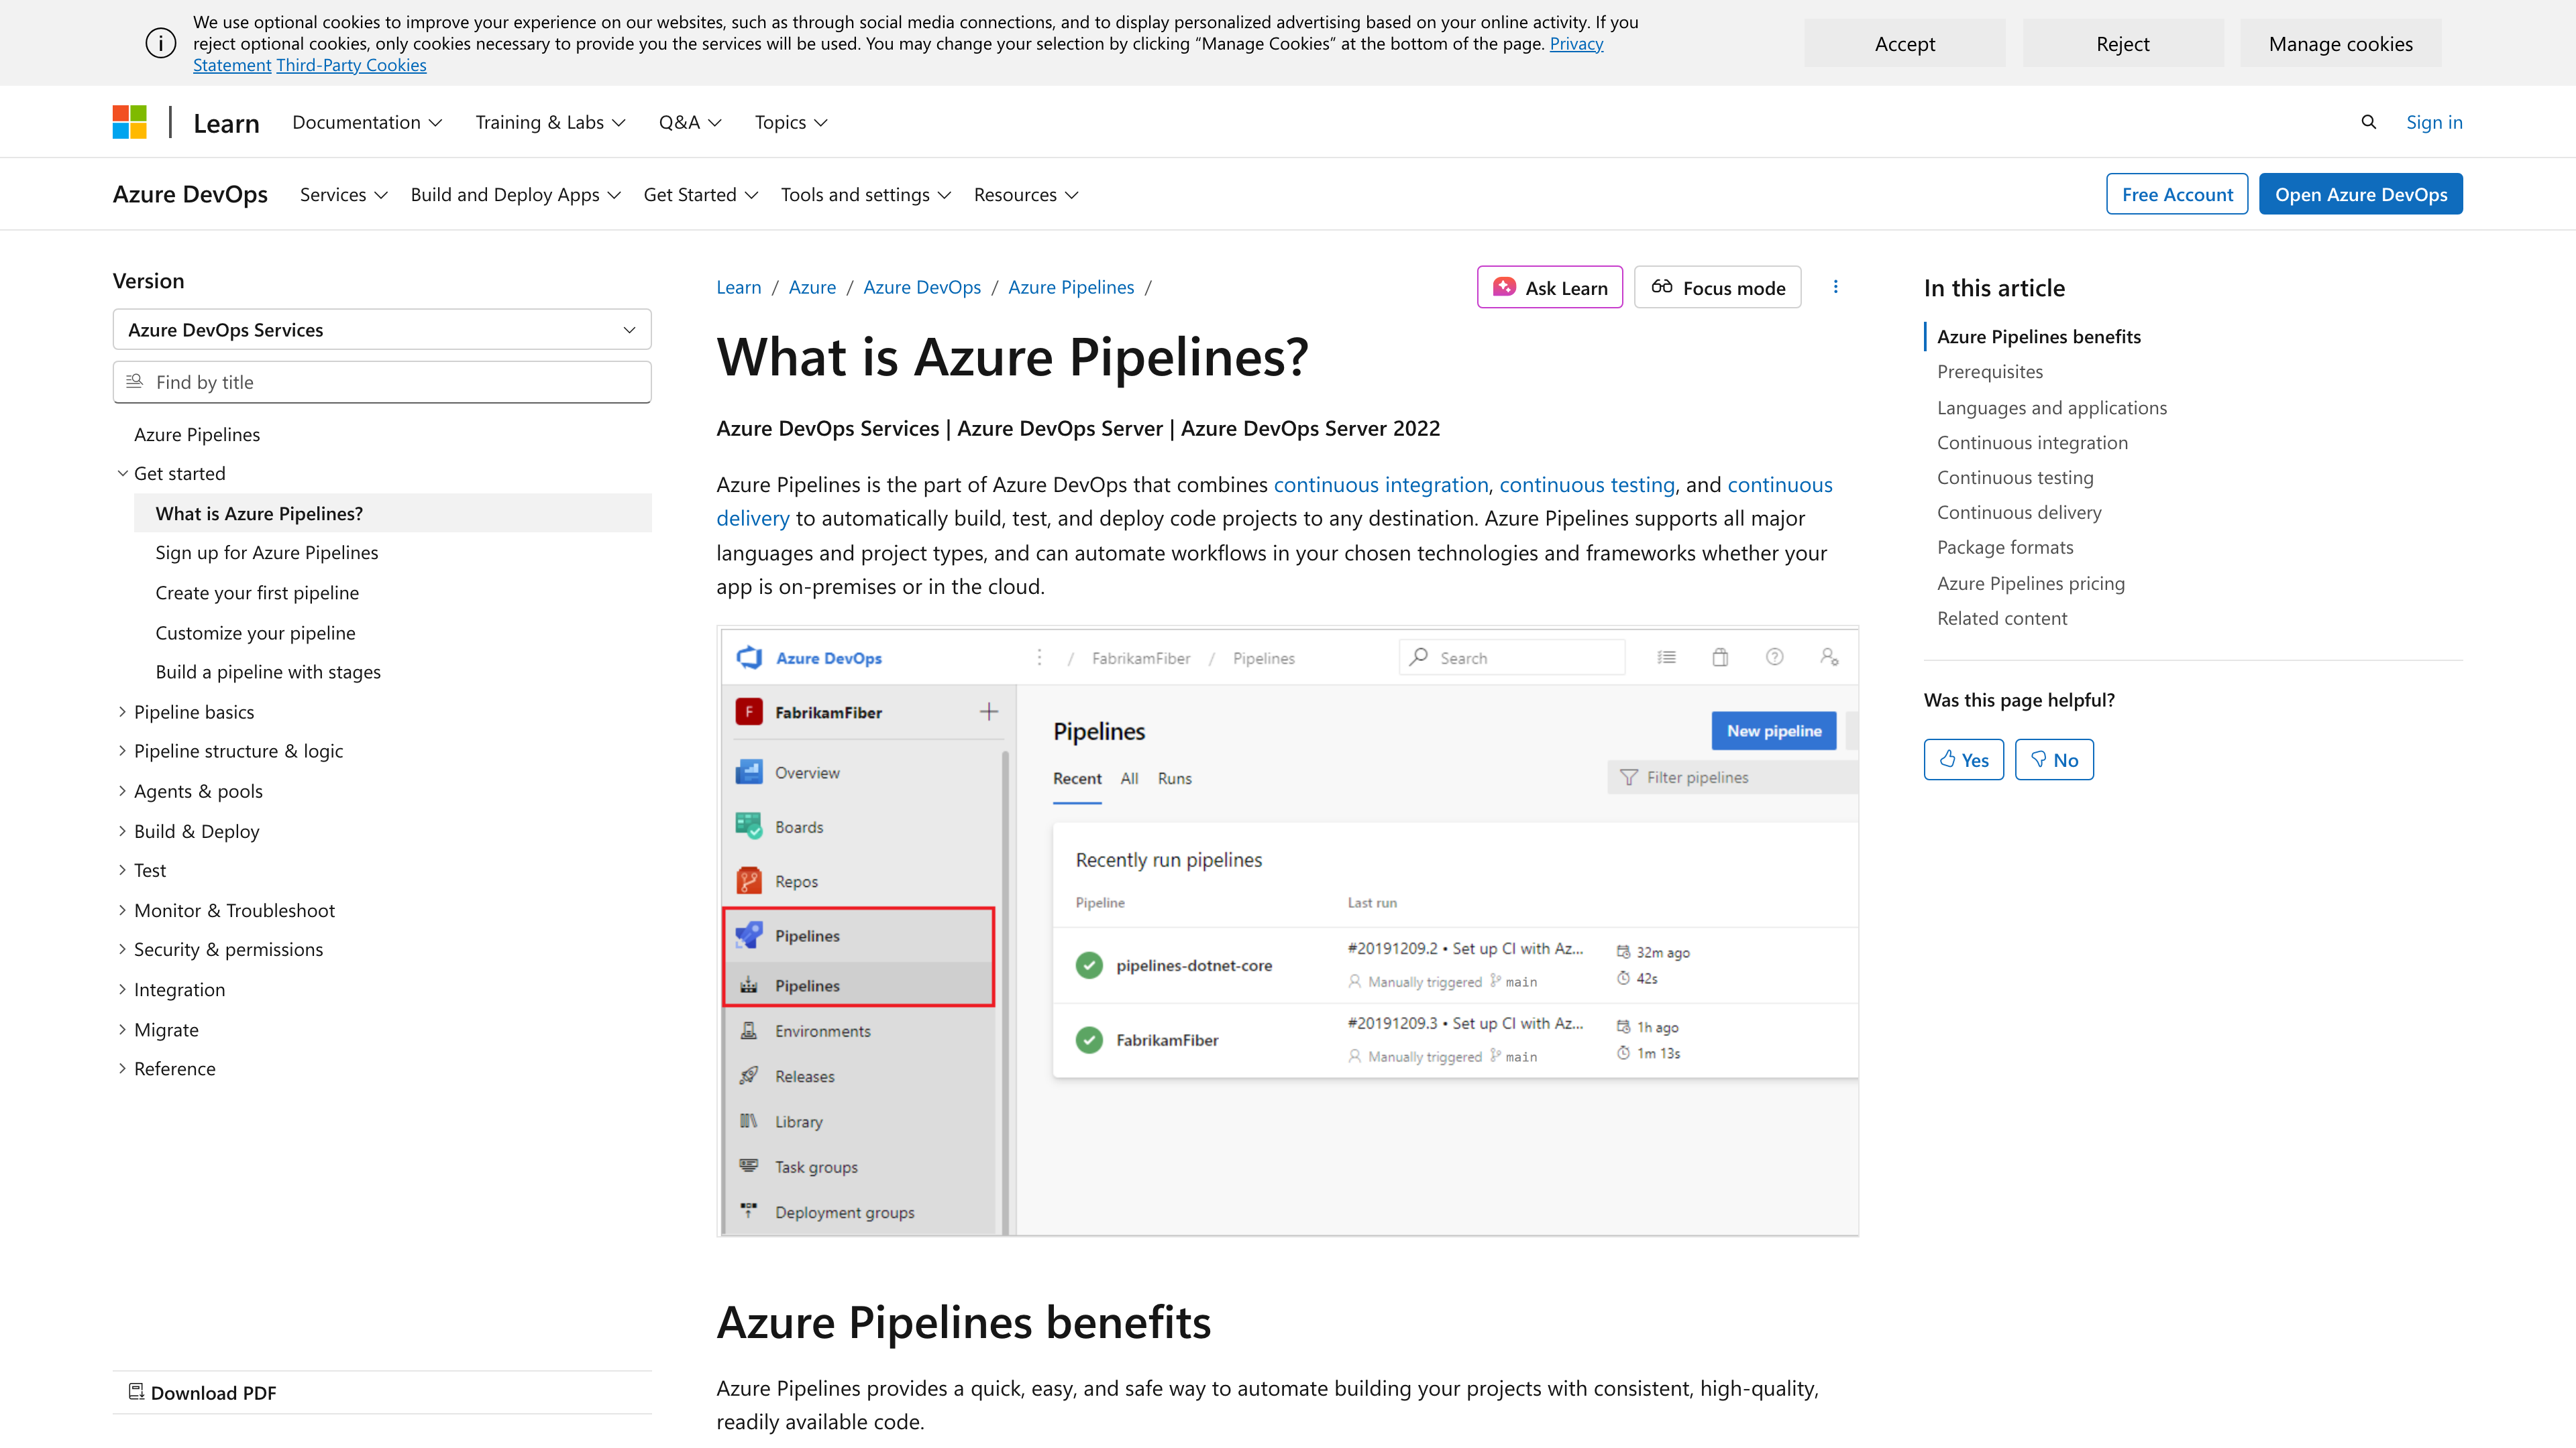Click the Microsoft logo
This screenshot has width=2576, height=1448.
[130, 122]
